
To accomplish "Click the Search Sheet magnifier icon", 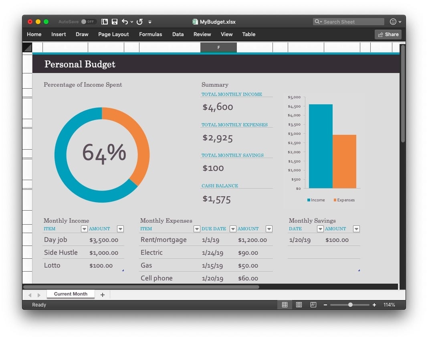I will 317,22.
